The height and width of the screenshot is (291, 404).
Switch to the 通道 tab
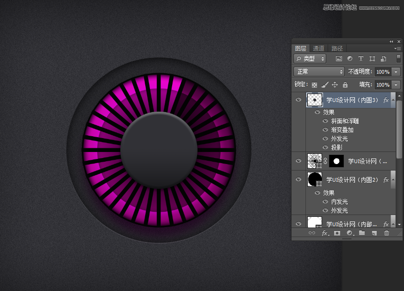pos(319,48)
